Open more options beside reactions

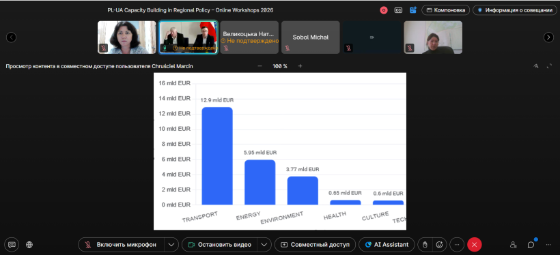[x=457, y=245]
